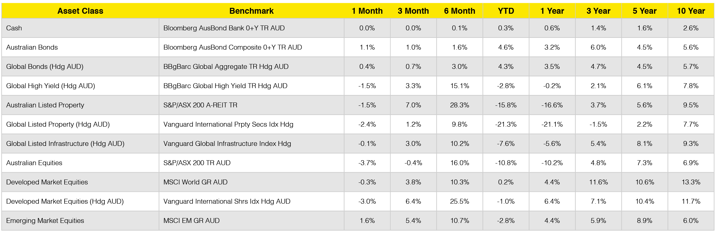Viewport: 717px width, 235px height.
Task: Click the Global High Yield (Hdg AUD) cell
Action: pyautogui.click(x=51, y=86)
